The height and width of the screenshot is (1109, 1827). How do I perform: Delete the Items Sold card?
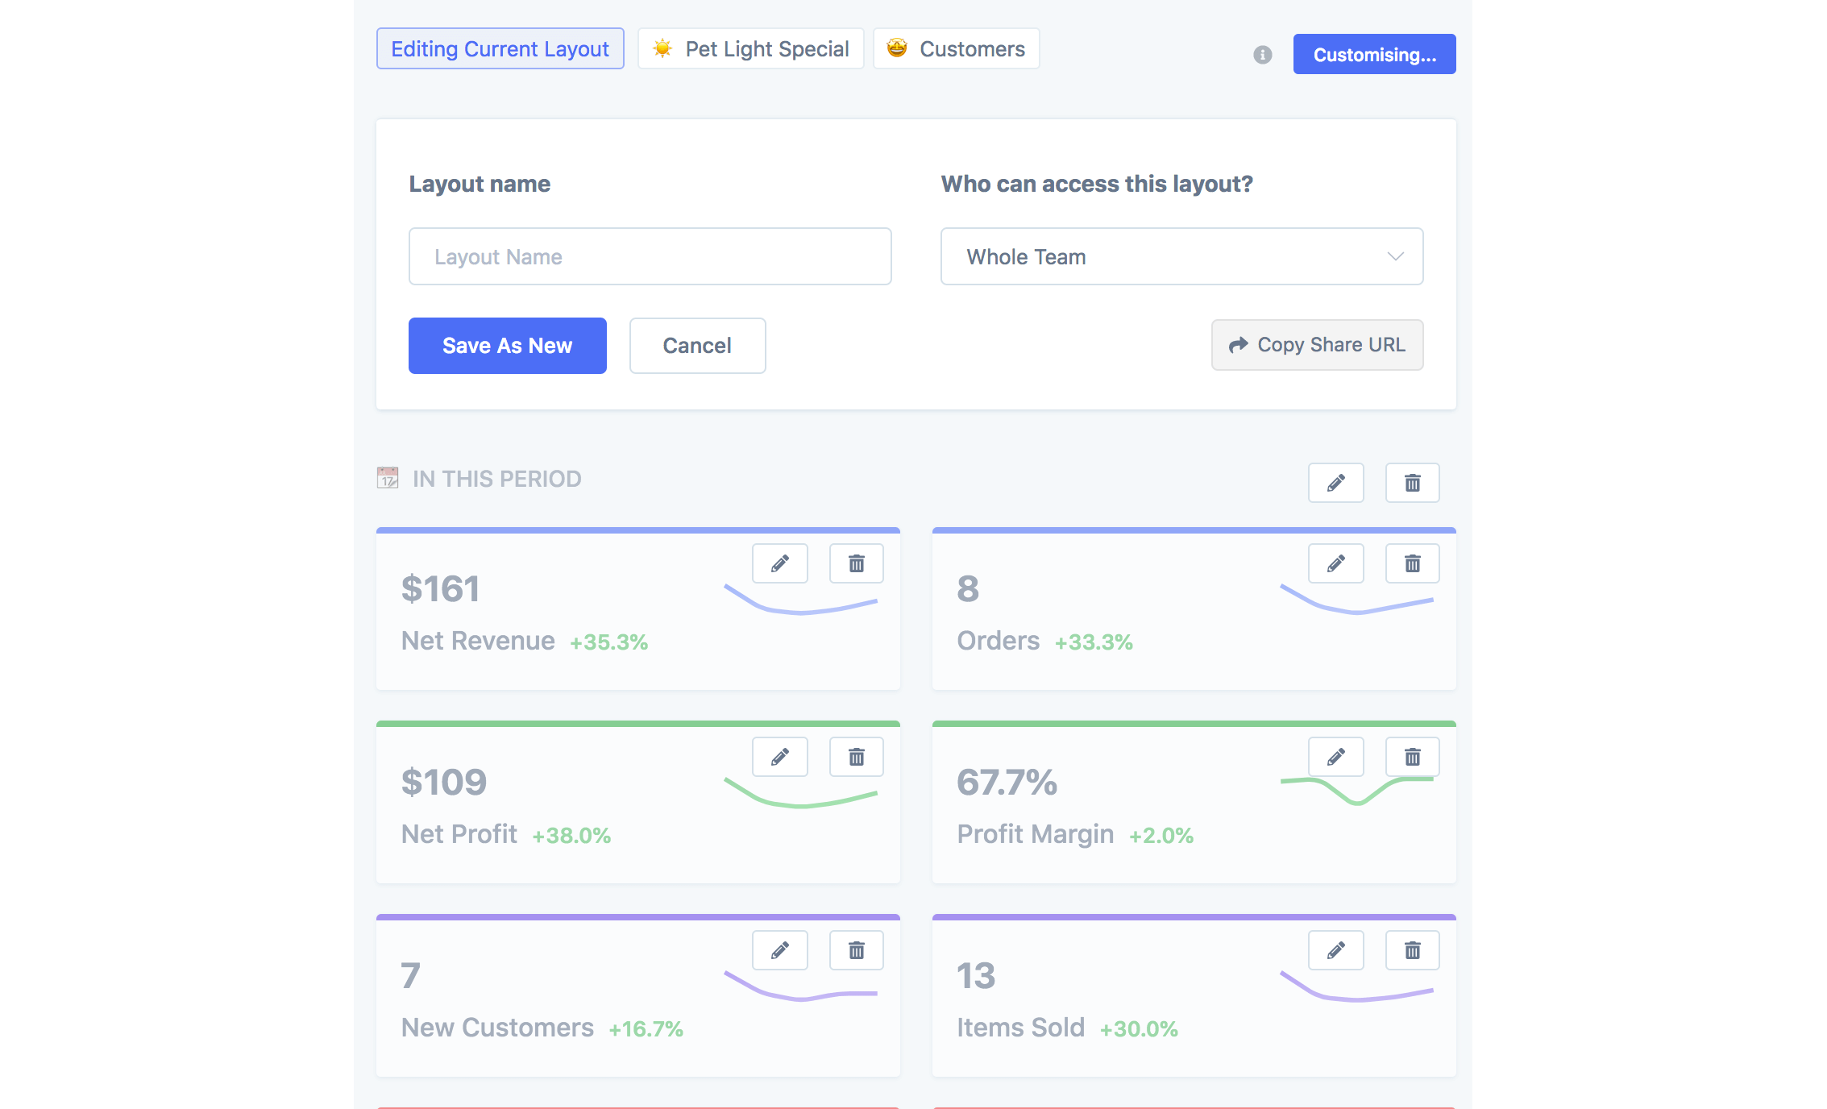tap(1412, 950)
